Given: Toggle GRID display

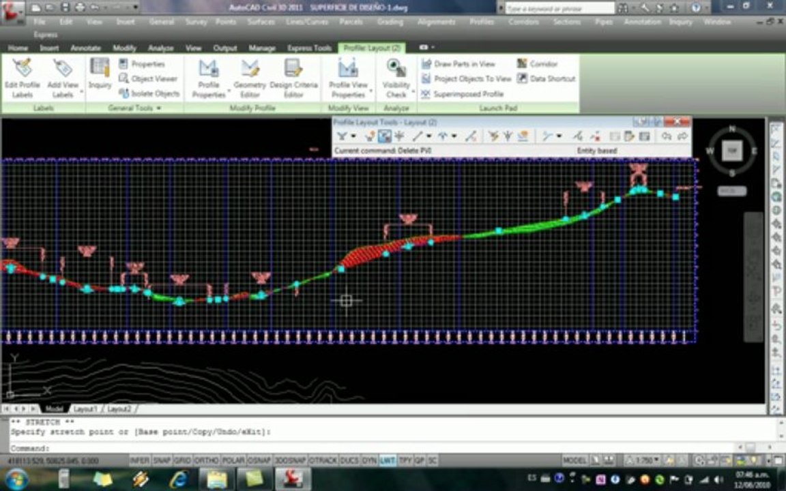Looking at the screenshot, I should click(x=182, y=460).
